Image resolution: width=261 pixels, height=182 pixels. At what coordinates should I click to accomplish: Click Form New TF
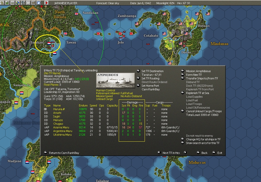(x=194, y=75)
